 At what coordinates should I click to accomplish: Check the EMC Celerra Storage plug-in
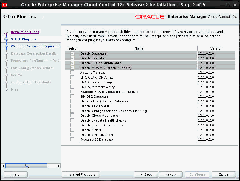point(73,82)
